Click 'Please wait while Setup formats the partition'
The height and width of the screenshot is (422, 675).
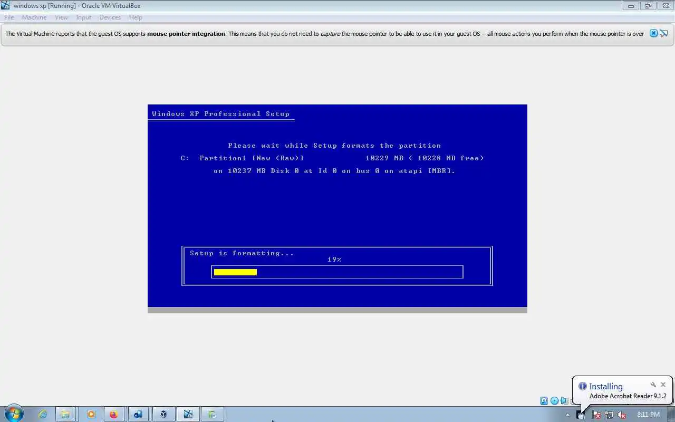click(334, 146)
